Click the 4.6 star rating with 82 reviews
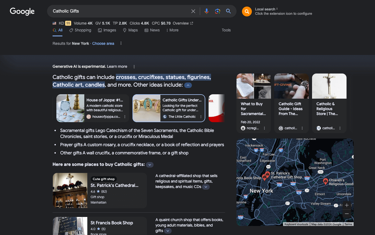The height and width of the screenshot is (235, 375). tap(99, 192)
